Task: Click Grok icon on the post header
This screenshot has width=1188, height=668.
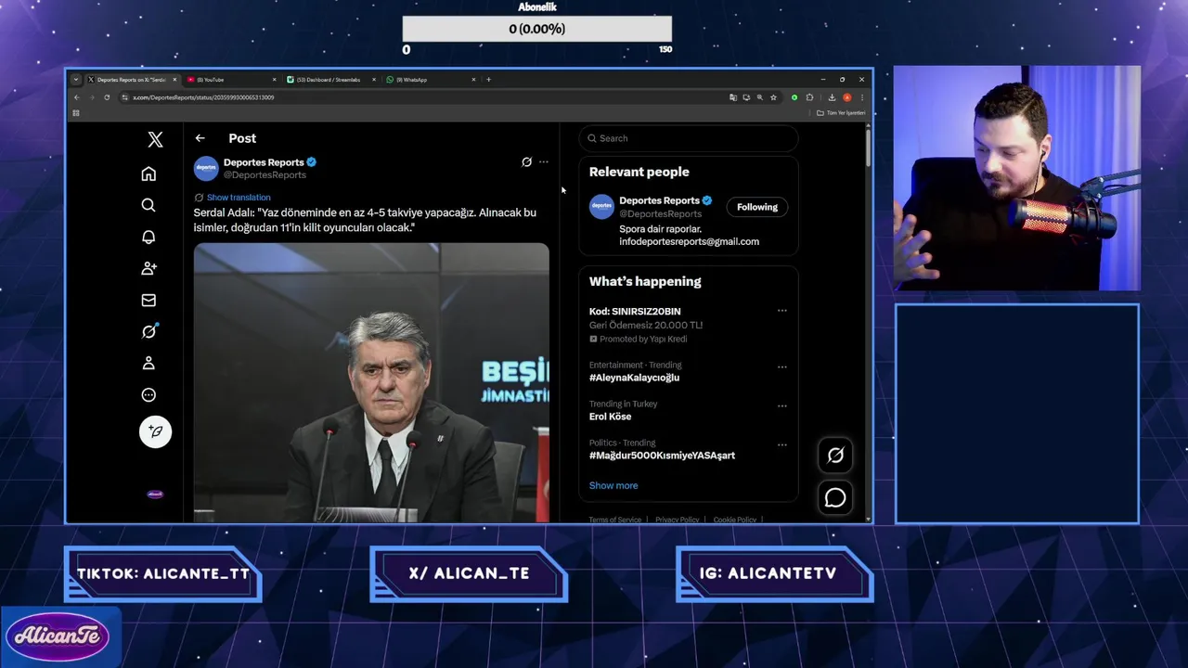Action: tap(526, 161)
